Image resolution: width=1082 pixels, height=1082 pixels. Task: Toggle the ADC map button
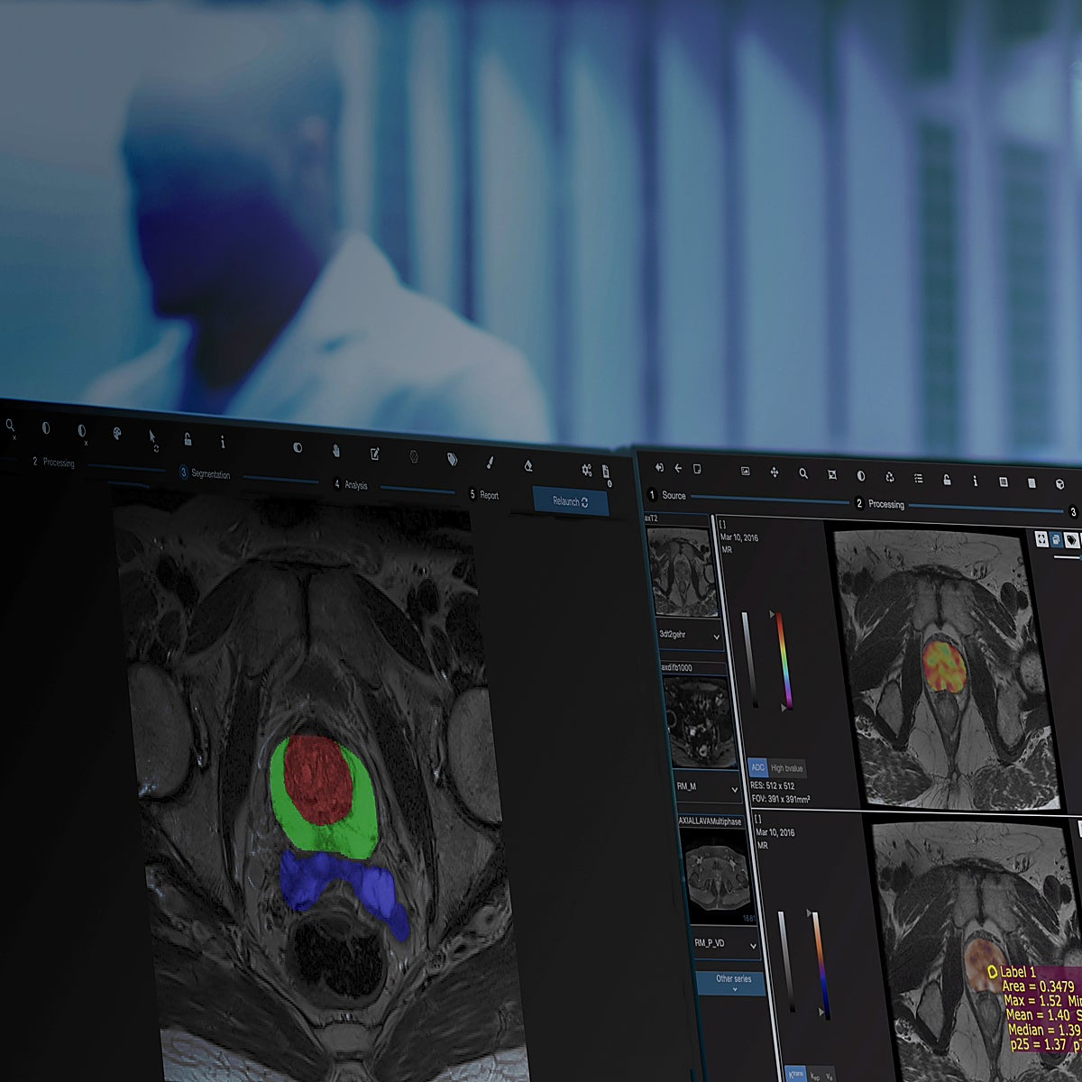(x=757, y=768)
